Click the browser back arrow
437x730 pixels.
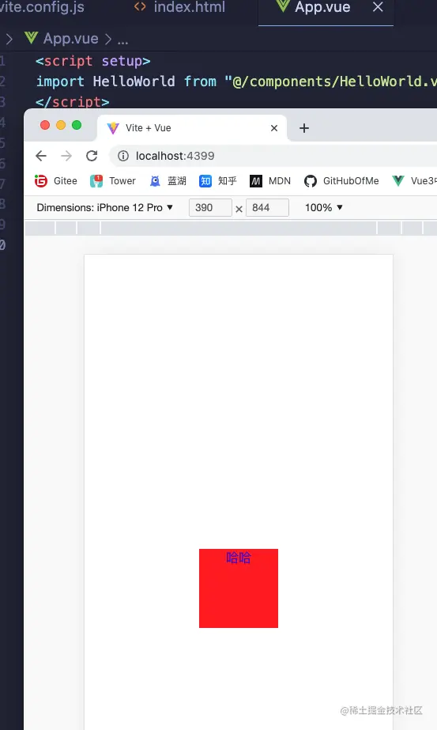tap(41, 156)
